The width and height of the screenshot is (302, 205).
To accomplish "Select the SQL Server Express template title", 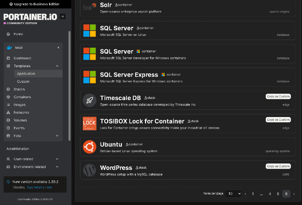I will (129, 75).
